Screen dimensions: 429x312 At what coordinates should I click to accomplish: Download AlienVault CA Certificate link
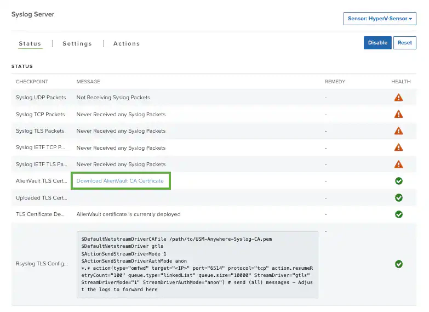coord(120,181)
